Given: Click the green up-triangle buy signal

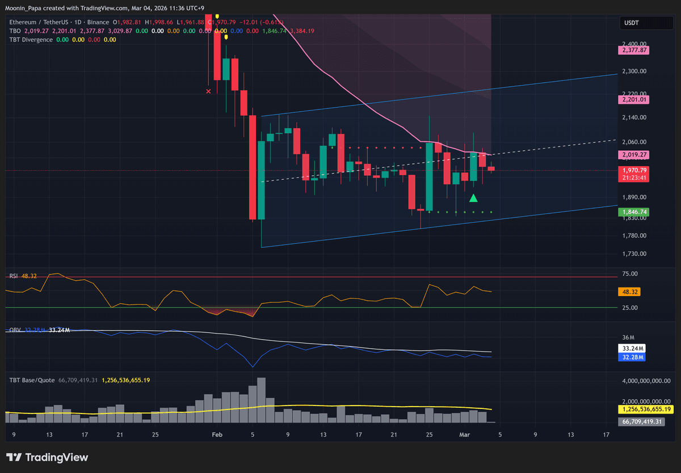Looking at the screenshot, I should [x=473, y=198].
